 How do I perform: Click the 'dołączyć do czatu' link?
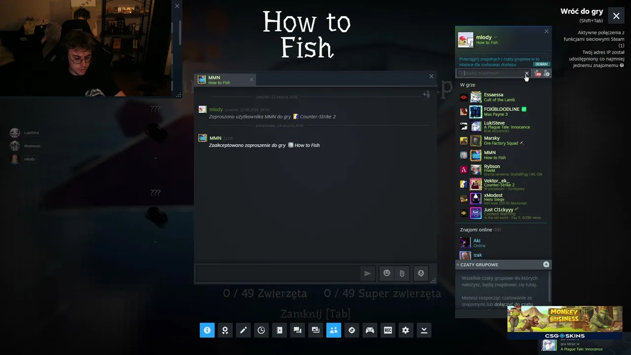pyautogui.click(x=514, y=304)
